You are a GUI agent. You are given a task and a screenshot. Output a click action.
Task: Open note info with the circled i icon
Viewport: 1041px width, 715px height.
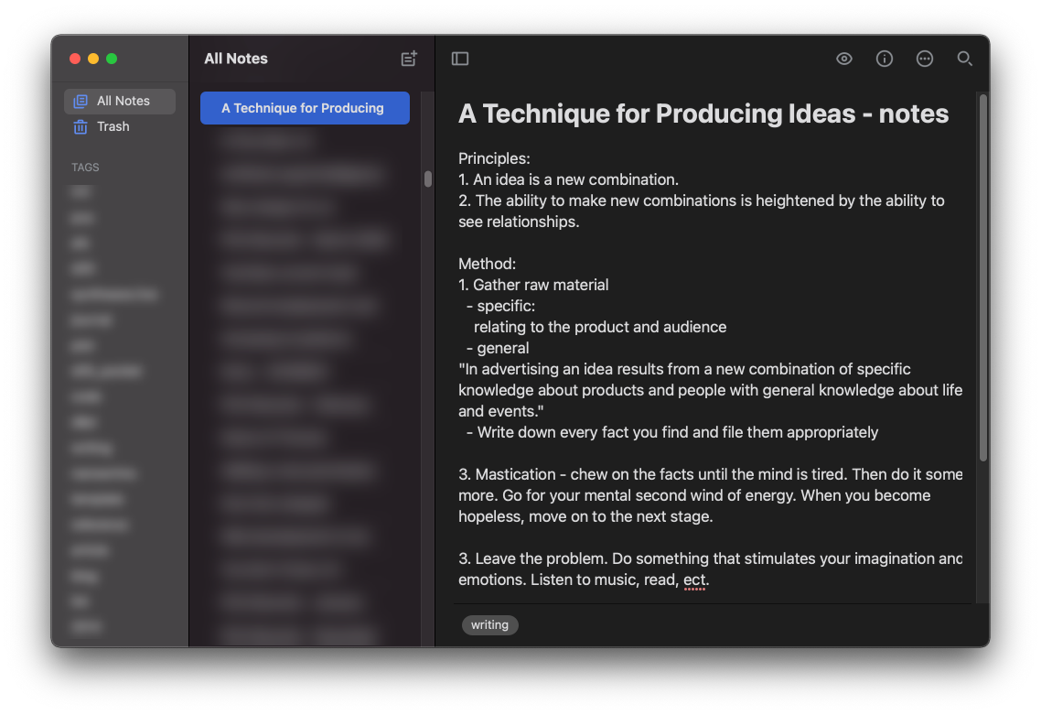tap(885, 59)
